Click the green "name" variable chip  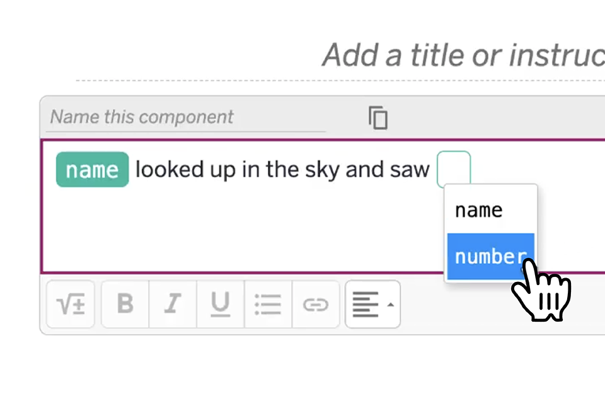coord(92,170)
